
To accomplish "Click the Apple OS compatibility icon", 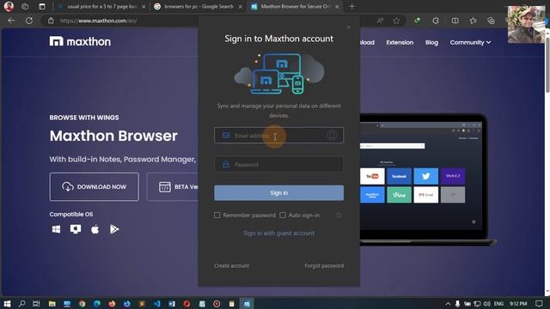I will point(95,229).
